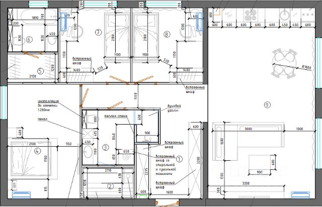322x207 pixels.
Task: Click the 'теплая стена' label
Action: (x=116, y=116)
